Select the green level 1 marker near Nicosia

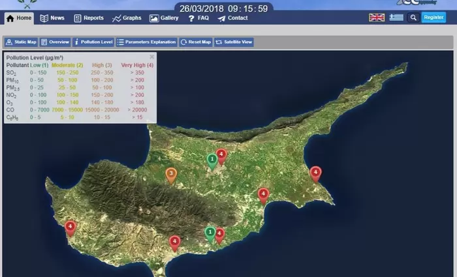(212, 162)
